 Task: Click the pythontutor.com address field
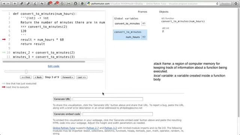point(153,3)
